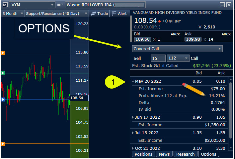
Task: Click the link-window icon beside VYM symbol
Action: point(4,5)
